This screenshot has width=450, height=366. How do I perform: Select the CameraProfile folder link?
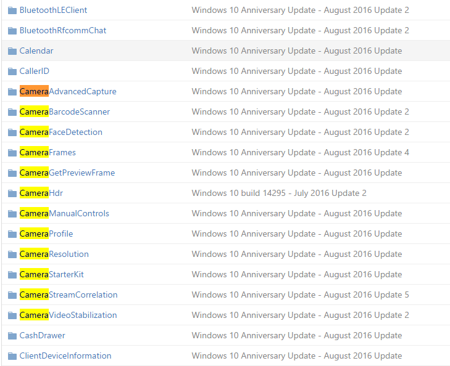point(46,234)
